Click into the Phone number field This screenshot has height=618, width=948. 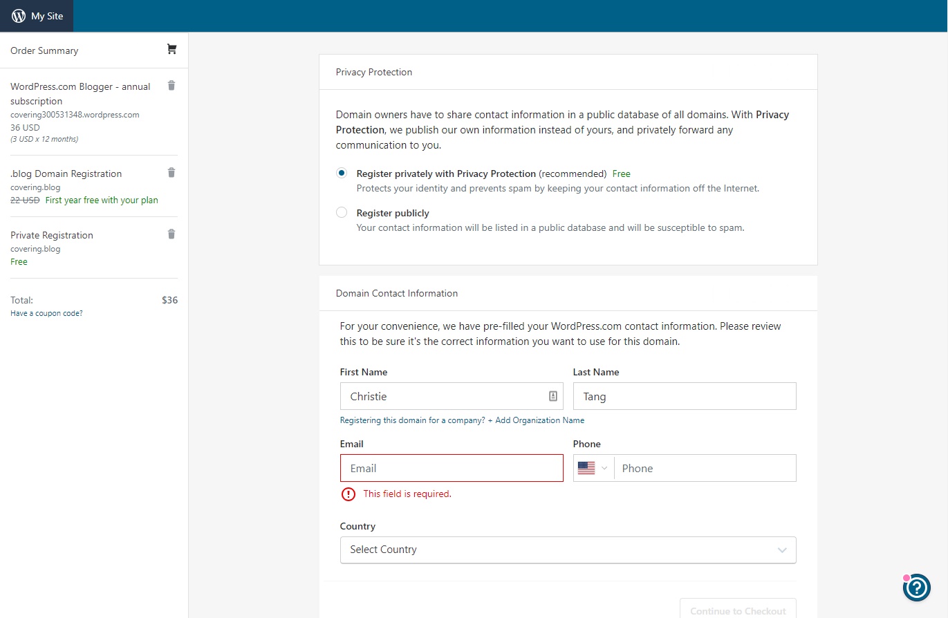coord(704,468)
